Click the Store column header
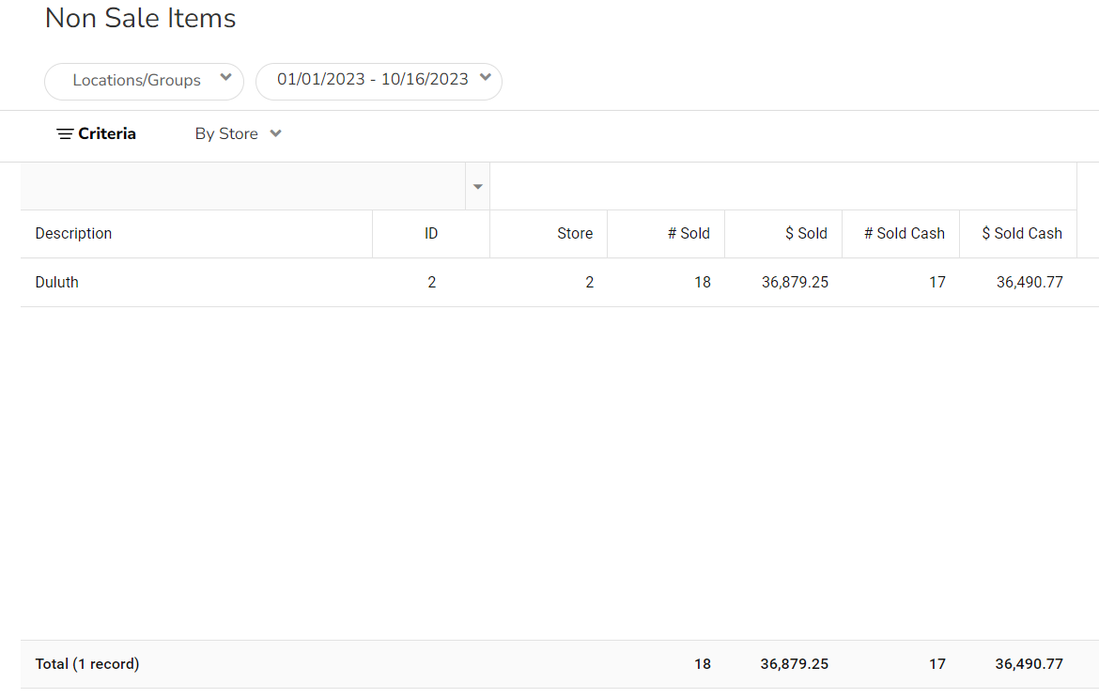This screenshot has height=698, width=1099. point(575,234)
